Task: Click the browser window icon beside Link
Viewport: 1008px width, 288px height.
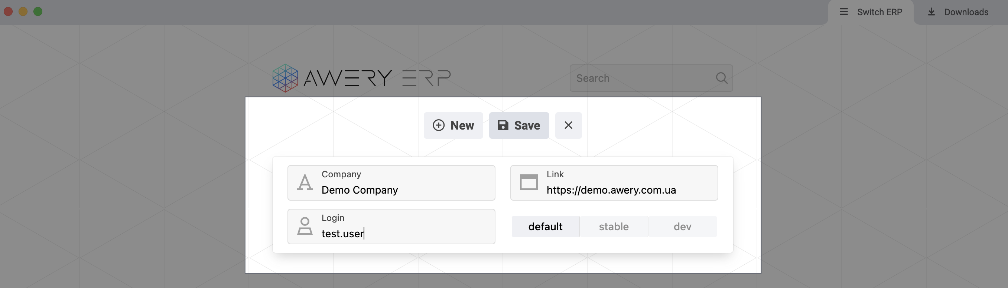Action: pos(529,182)
